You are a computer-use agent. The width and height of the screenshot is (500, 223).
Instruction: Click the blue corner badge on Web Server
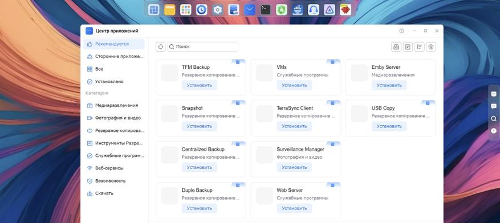[x=333, y=185]
